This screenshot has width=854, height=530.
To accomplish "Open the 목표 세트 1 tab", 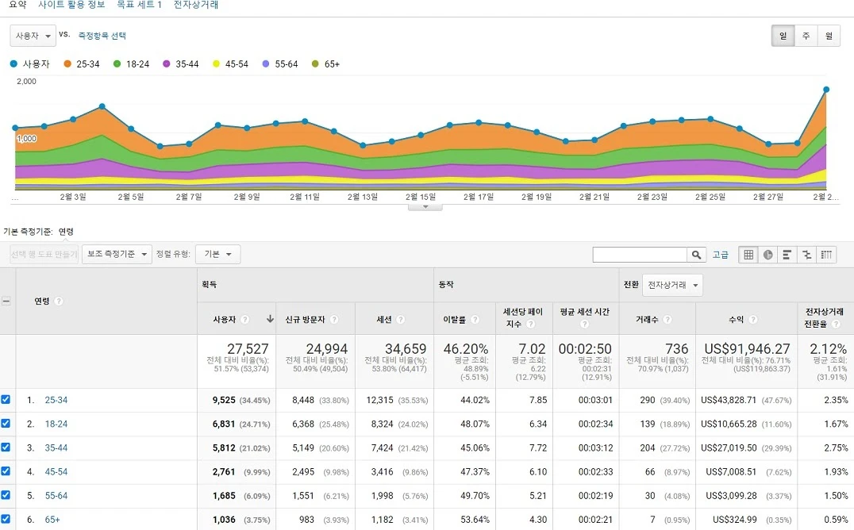I will tap(140, 5).
